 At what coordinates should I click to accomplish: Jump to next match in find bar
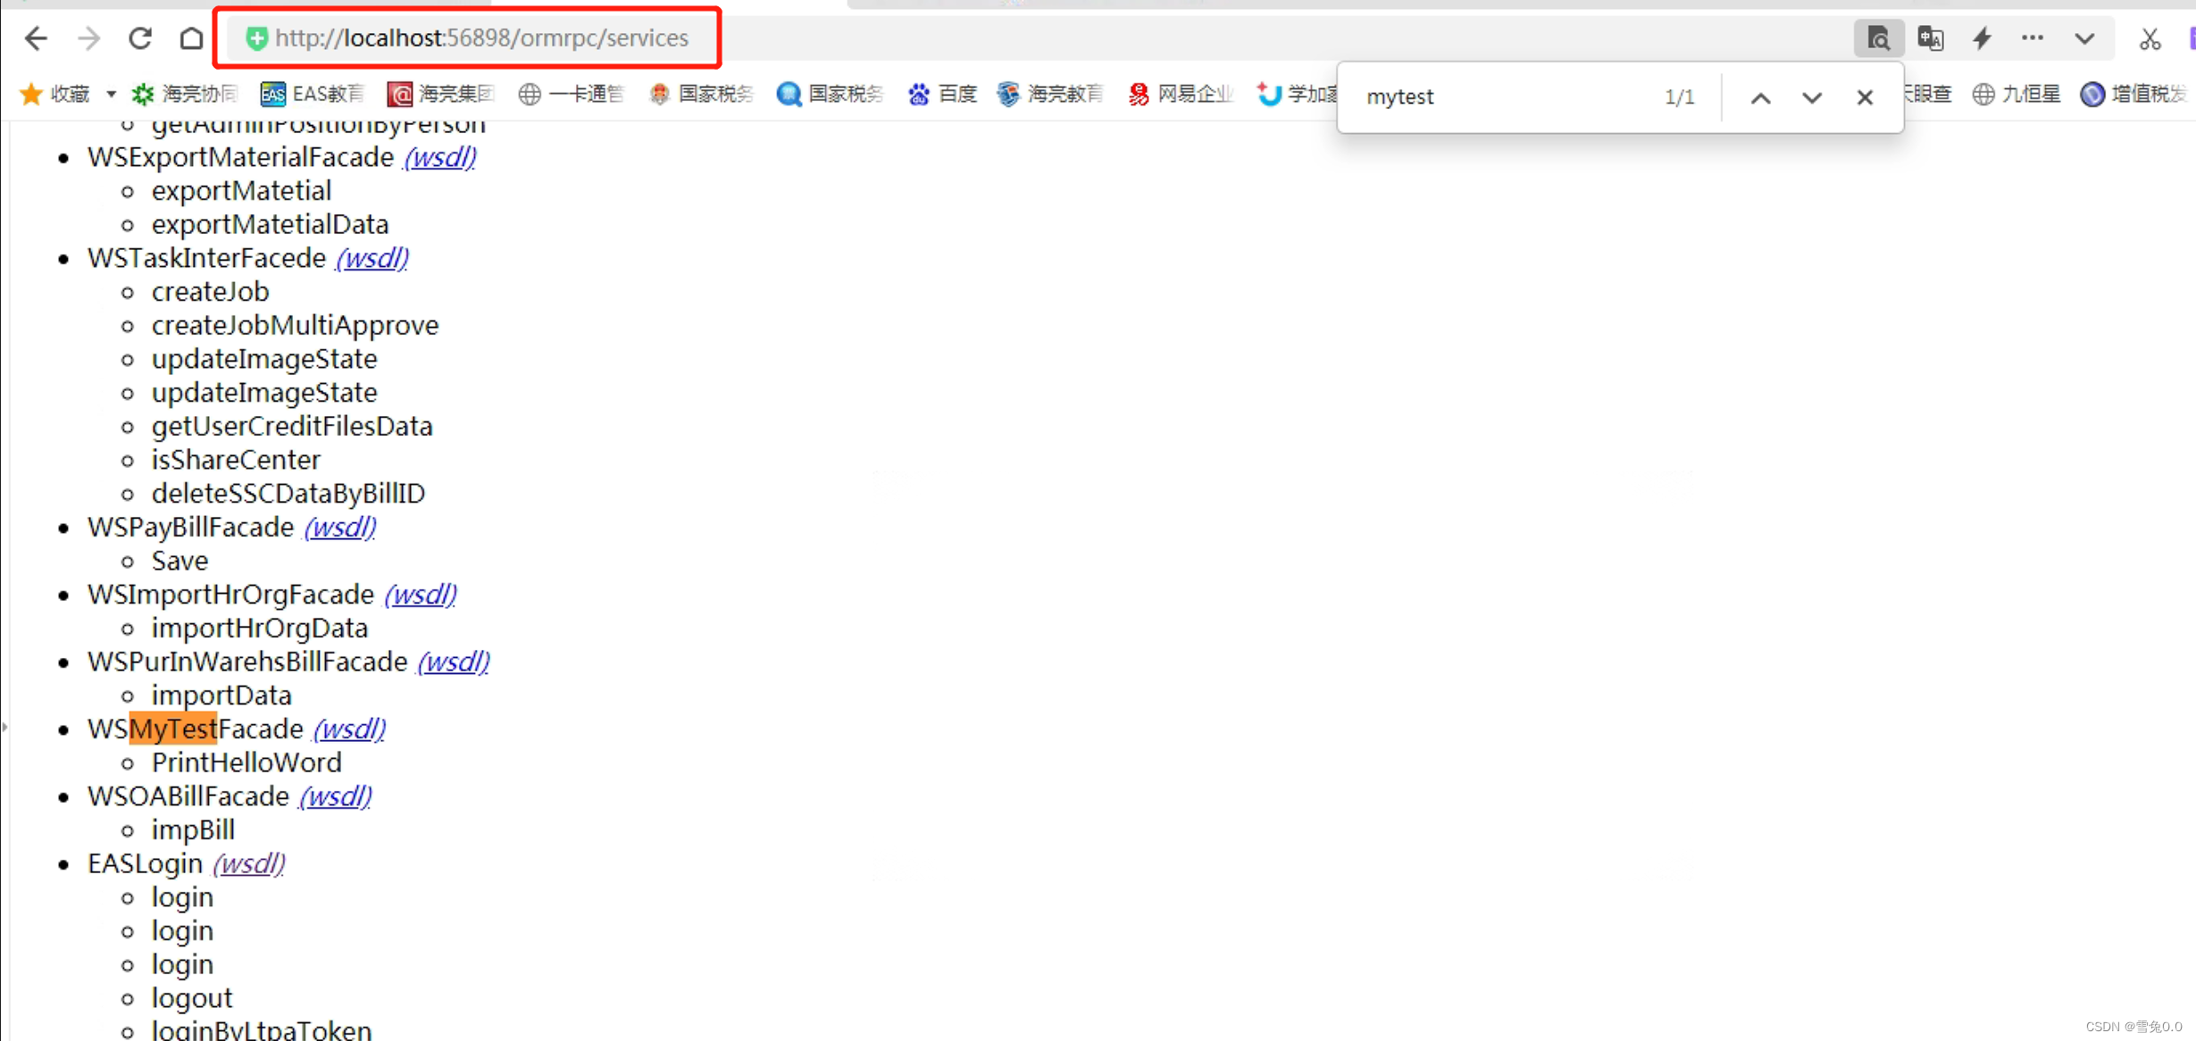[x=1811, y=96]
